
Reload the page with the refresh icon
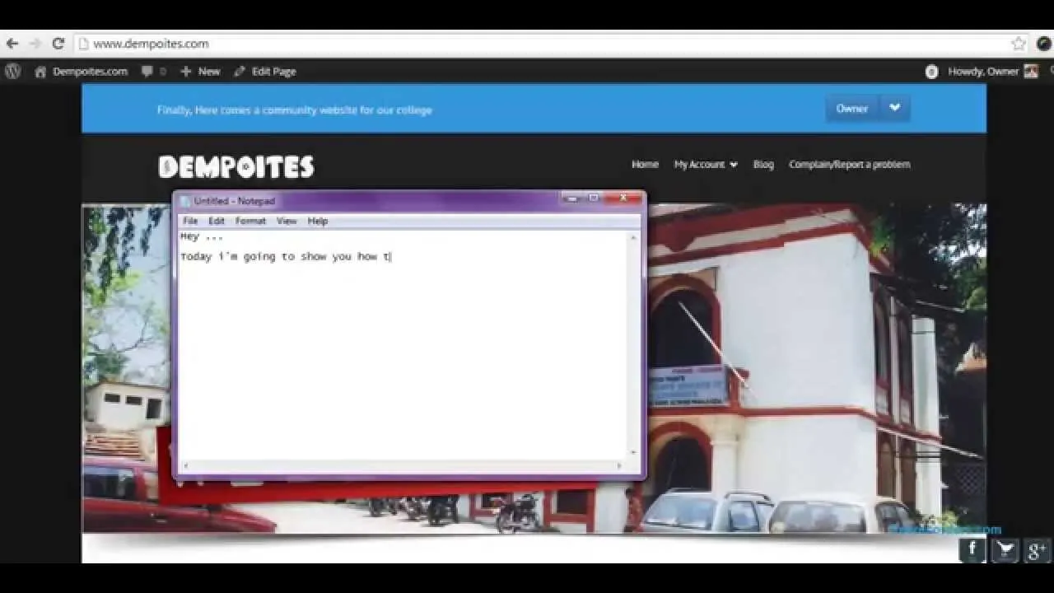pyautogui.click(x=58, y=44)
